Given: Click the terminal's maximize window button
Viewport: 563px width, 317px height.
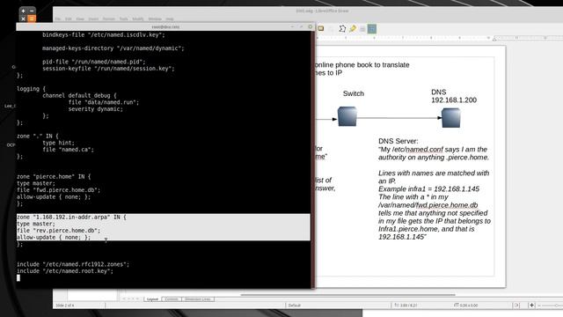Looking at the screenshot, I should tap(301, 26).
